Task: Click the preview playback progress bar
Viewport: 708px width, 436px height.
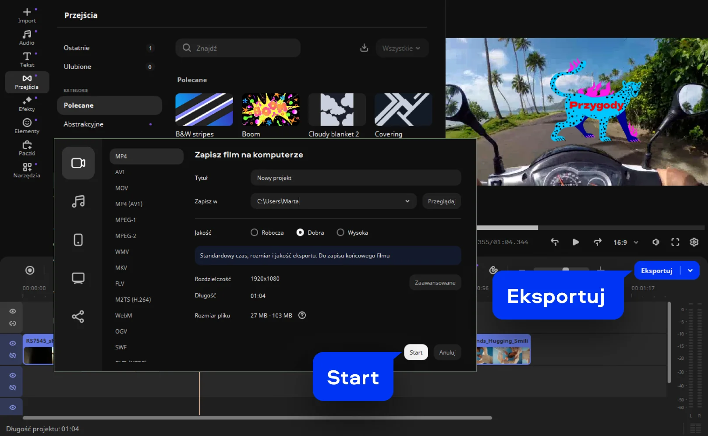Action: [591, 228]
